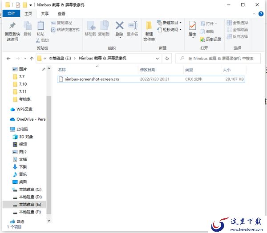Open History (历史记录)
Screen dimensions: 267x233
pyautogui.click(x=211, y=39)
